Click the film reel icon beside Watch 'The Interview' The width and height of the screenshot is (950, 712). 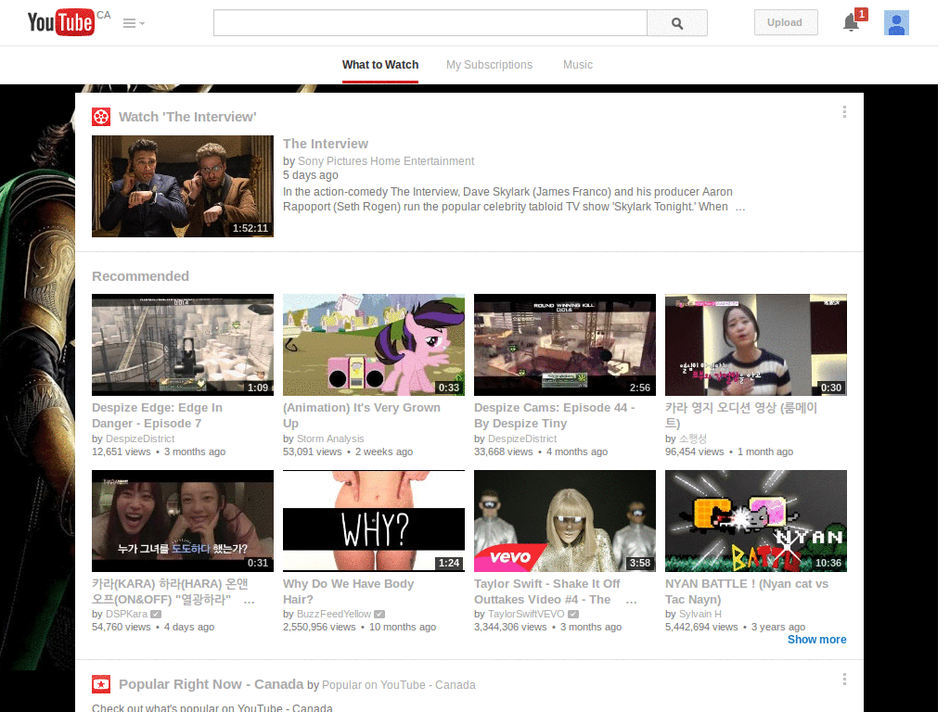[101, 117]
